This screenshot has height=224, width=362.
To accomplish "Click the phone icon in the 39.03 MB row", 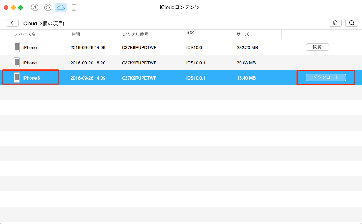I will coord(17,62).
